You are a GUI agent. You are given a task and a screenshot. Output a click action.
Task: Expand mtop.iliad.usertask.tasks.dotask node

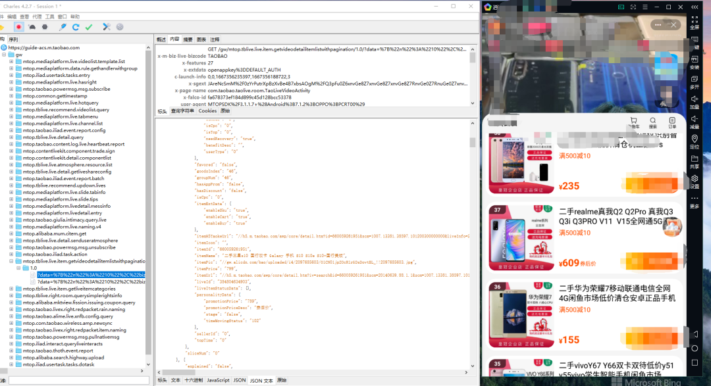(x=11, y=365)
